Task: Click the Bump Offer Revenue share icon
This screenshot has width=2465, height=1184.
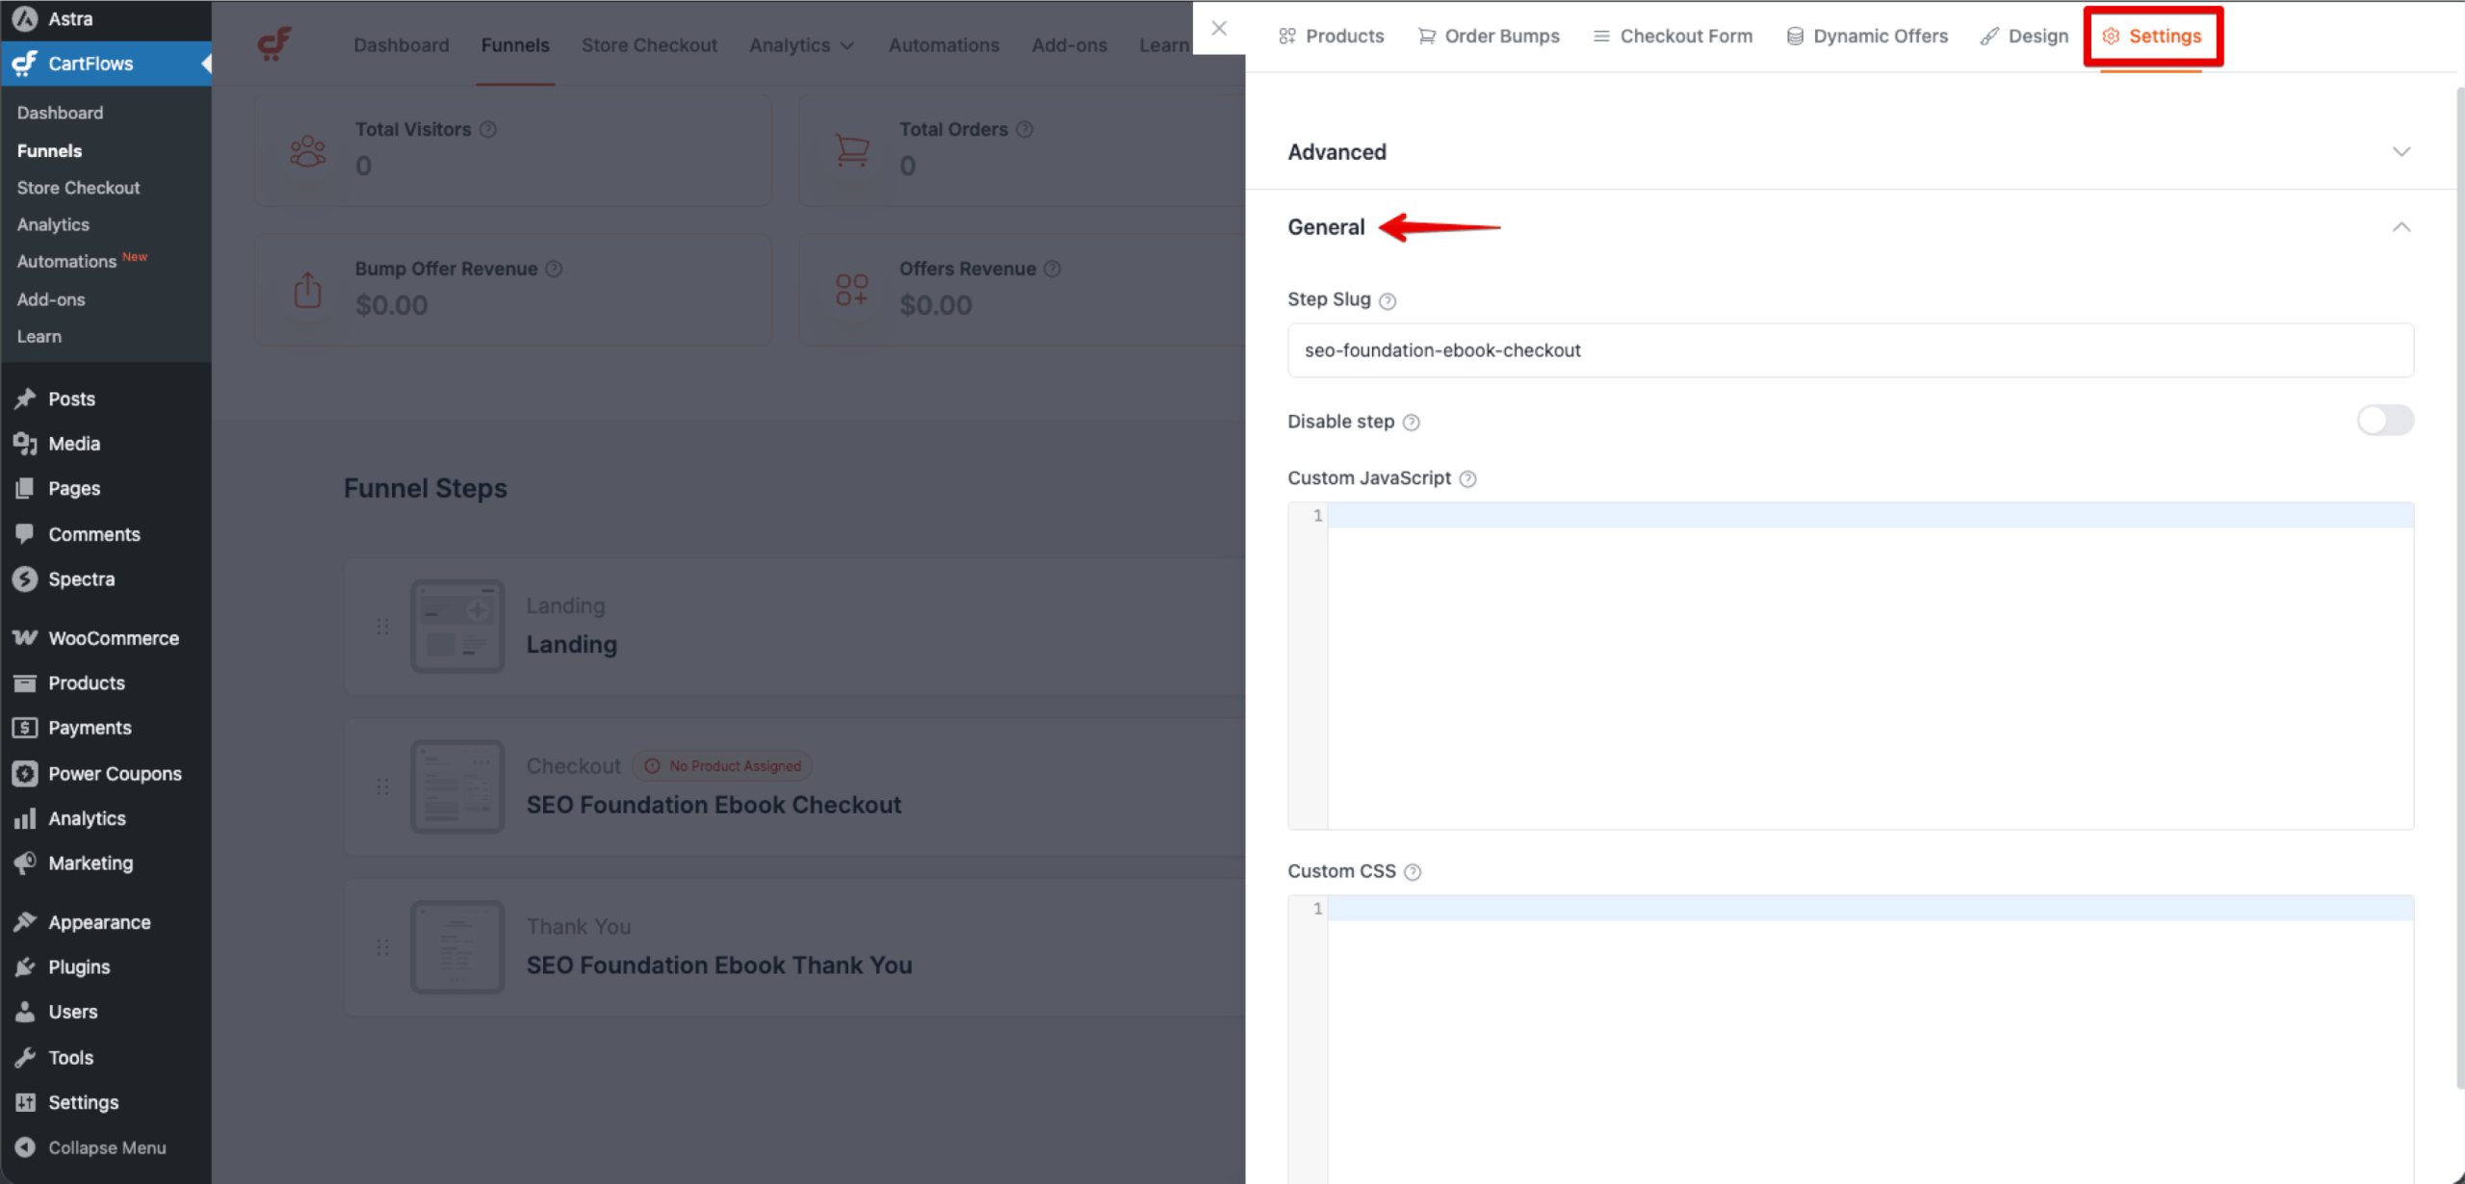Action: 306,289
